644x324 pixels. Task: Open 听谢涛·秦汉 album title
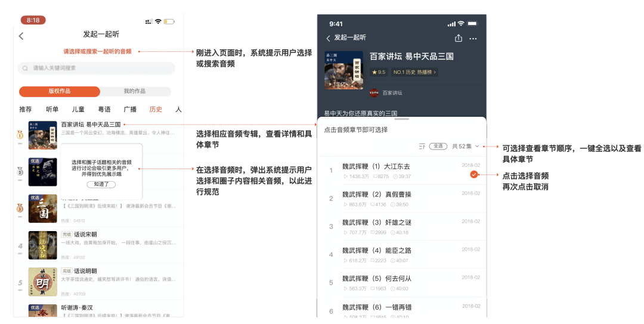(77, 307)
